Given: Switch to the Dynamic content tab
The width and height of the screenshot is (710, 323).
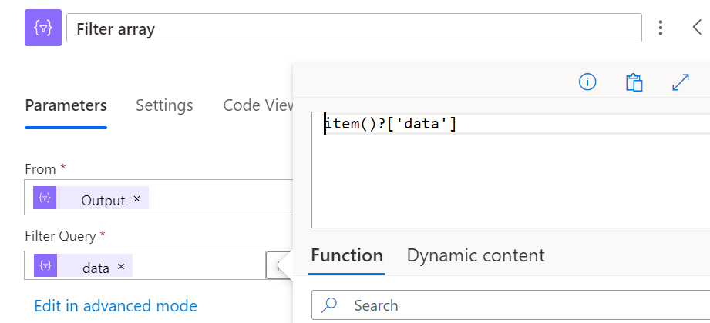Looking at the screenshot, I should pyautogui.click(x=476, y=255).
